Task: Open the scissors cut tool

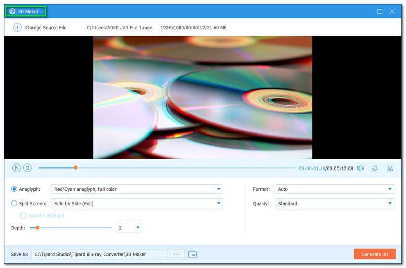Action: [x=390, y=168]
